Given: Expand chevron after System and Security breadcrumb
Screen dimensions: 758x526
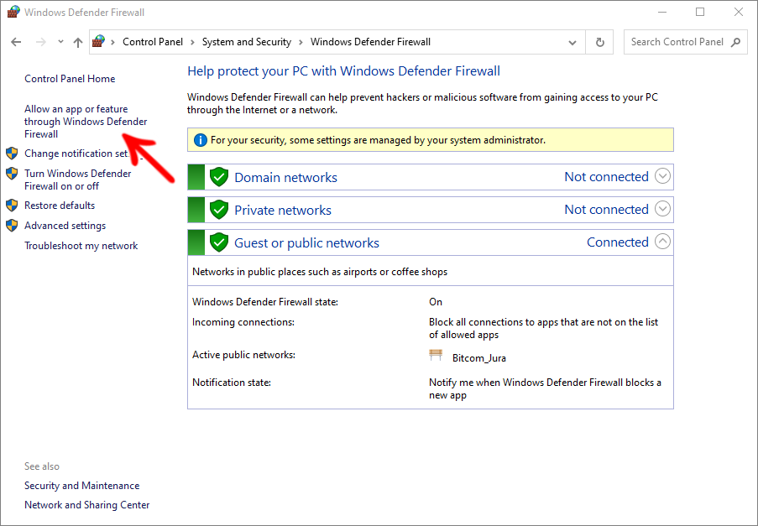Looking at the screenshot, I should tap(301, 43).
